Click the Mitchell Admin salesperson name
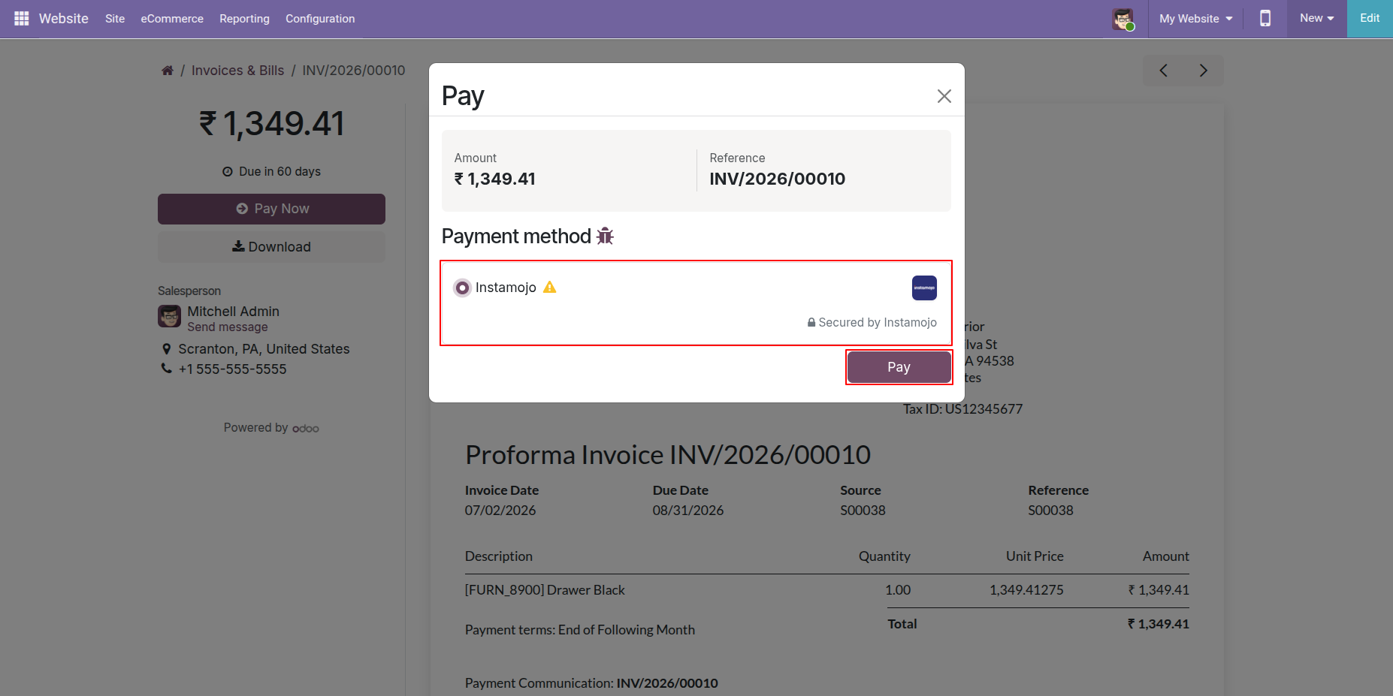The image size is (1393, 696). pos(233,312)
